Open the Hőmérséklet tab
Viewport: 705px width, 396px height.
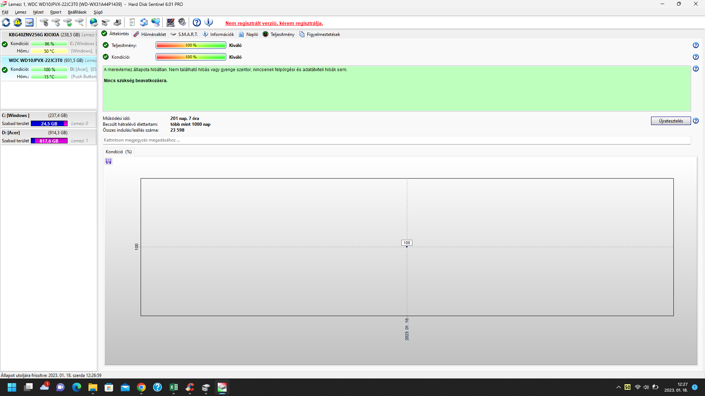click(x=150, y=34)
